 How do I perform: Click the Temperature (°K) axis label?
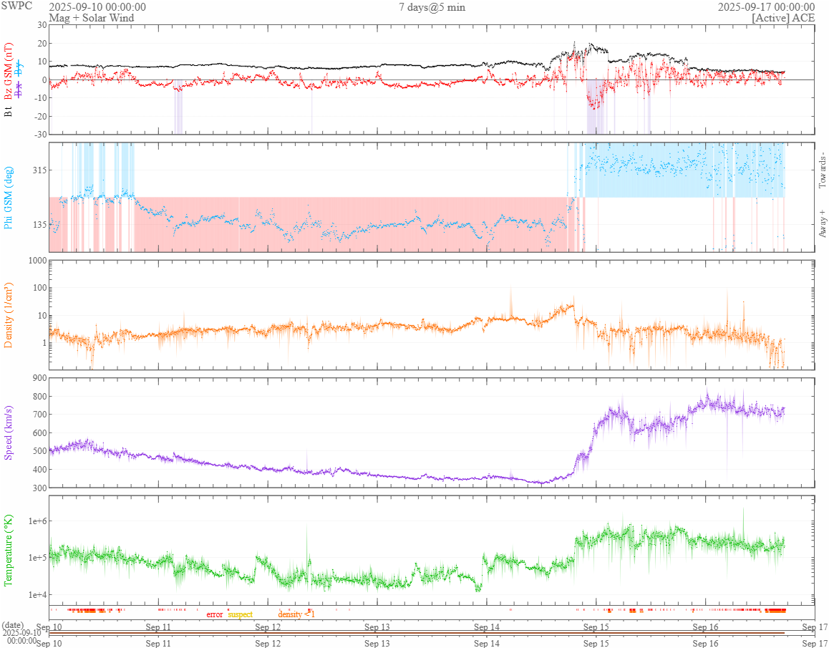(9, 550)
